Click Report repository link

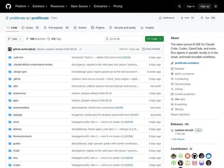(x=180, y=114)
